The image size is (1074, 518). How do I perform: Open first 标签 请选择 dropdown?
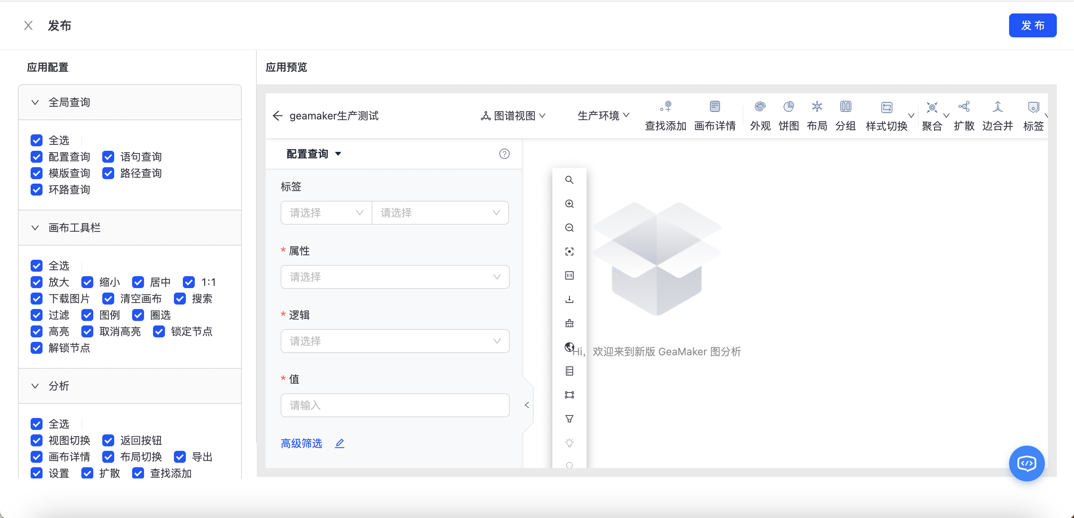point(326,213)
